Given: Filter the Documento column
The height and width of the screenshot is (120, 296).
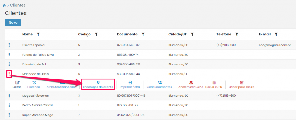Looking at the screenshot, I should tap(143, 34).
